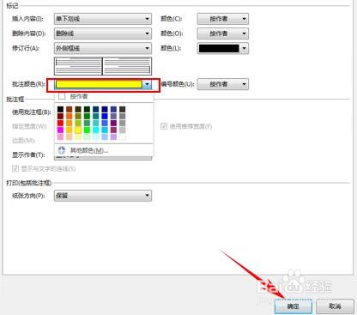This screenshot has height=315, width=357.
Task: Pick the plum swatch below violet
Action: click(113, 130)
